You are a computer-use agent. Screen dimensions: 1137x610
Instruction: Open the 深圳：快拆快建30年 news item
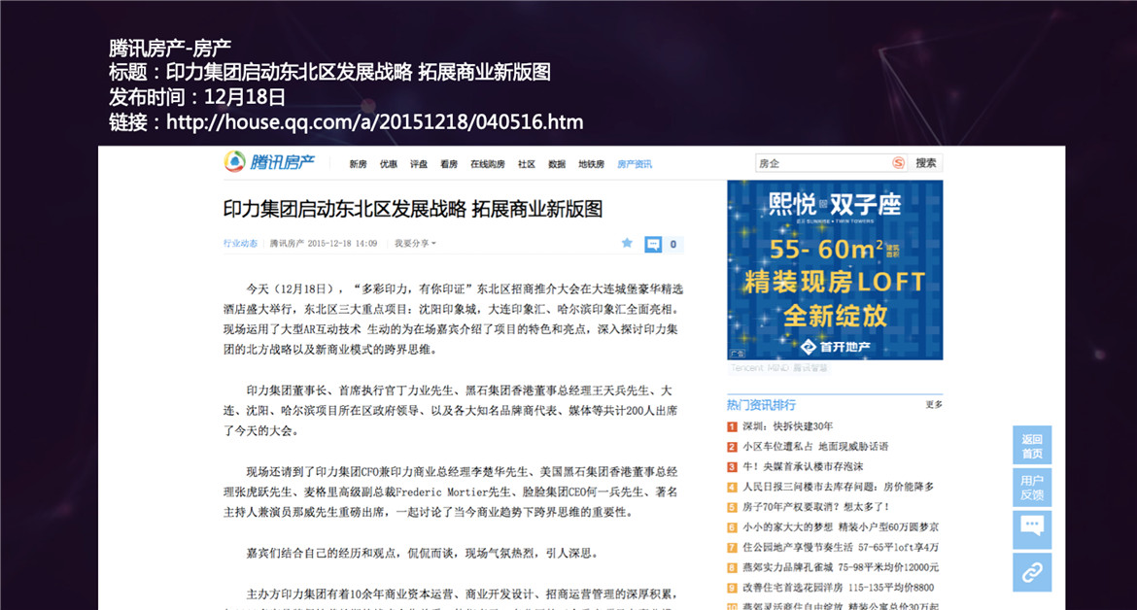pyautogui.click(x=787, y=426)
